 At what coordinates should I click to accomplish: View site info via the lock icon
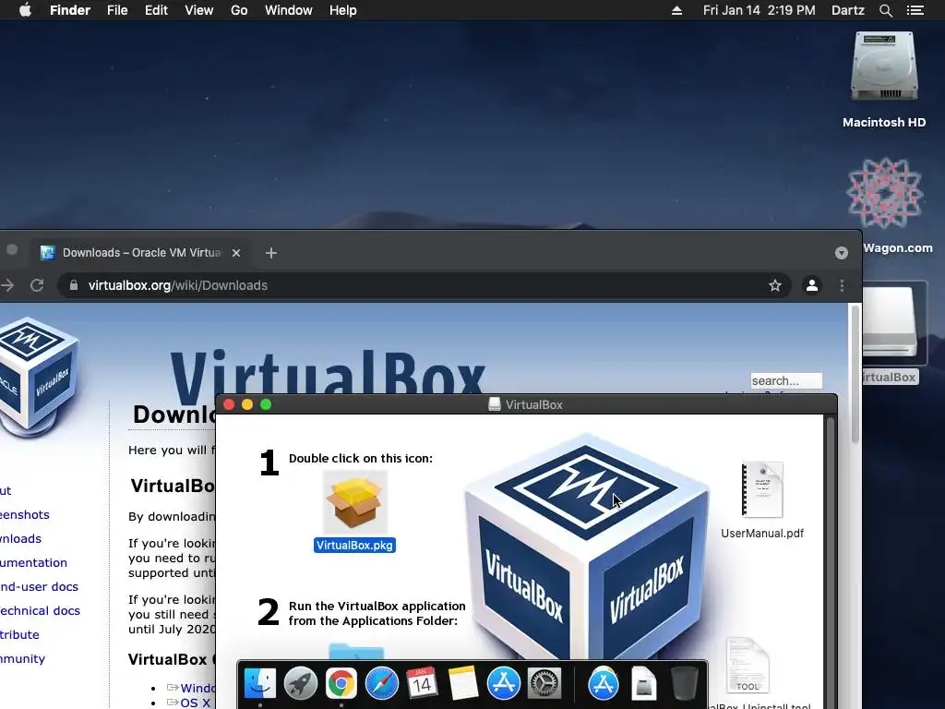[74, 285]
